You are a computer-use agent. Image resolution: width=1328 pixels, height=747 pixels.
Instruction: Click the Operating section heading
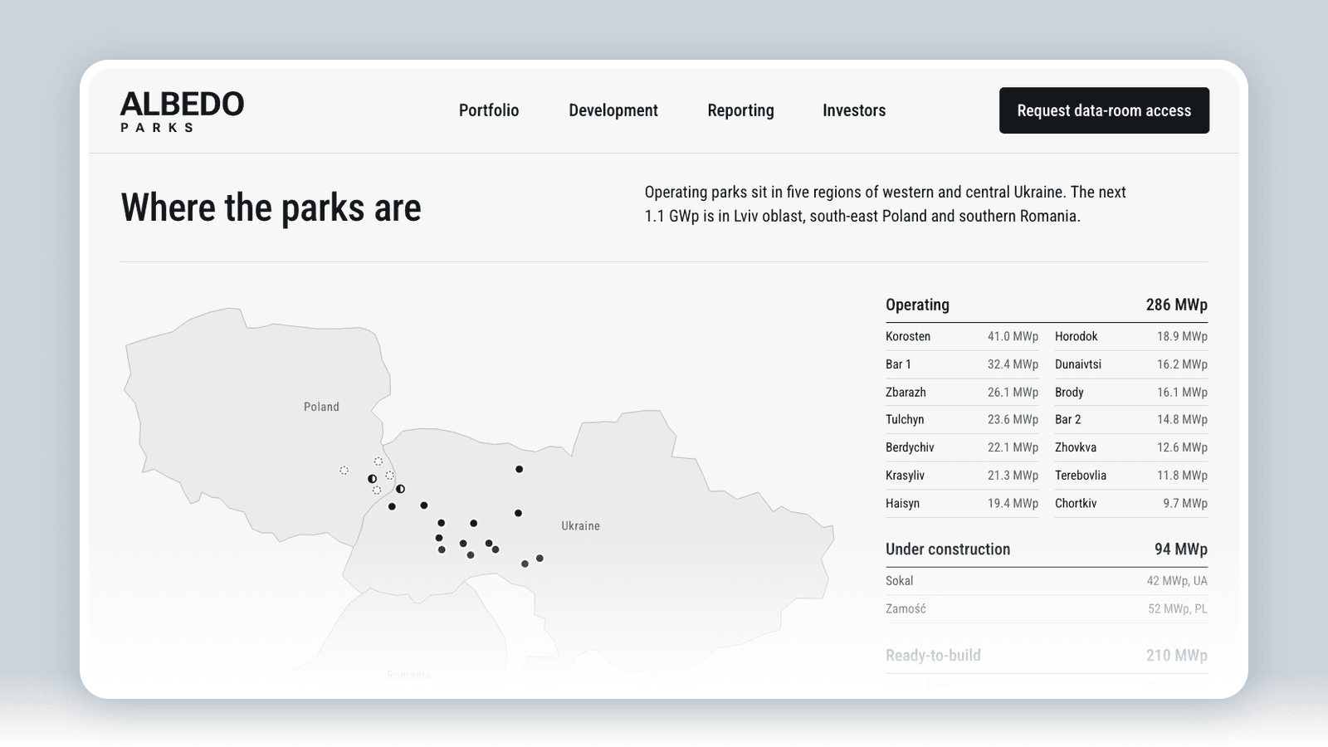(917, 305)
